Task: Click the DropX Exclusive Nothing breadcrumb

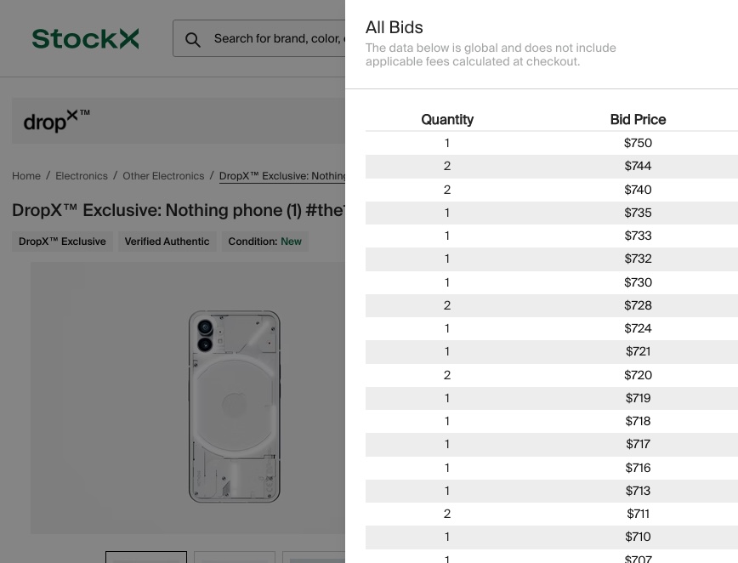Action: point(281,176)
